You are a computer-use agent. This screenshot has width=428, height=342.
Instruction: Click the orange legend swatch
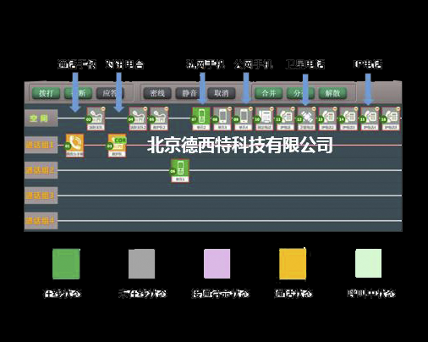coord(293,264)
